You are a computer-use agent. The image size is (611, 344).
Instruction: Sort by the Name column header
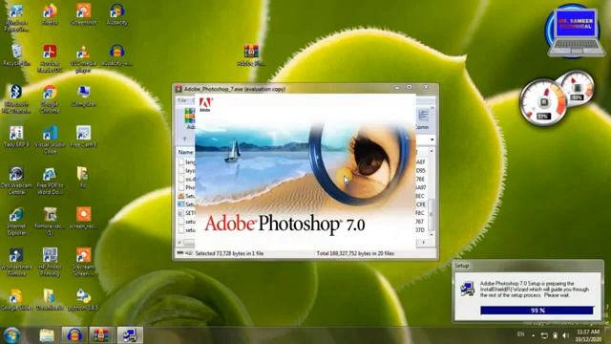pos(186,152)
